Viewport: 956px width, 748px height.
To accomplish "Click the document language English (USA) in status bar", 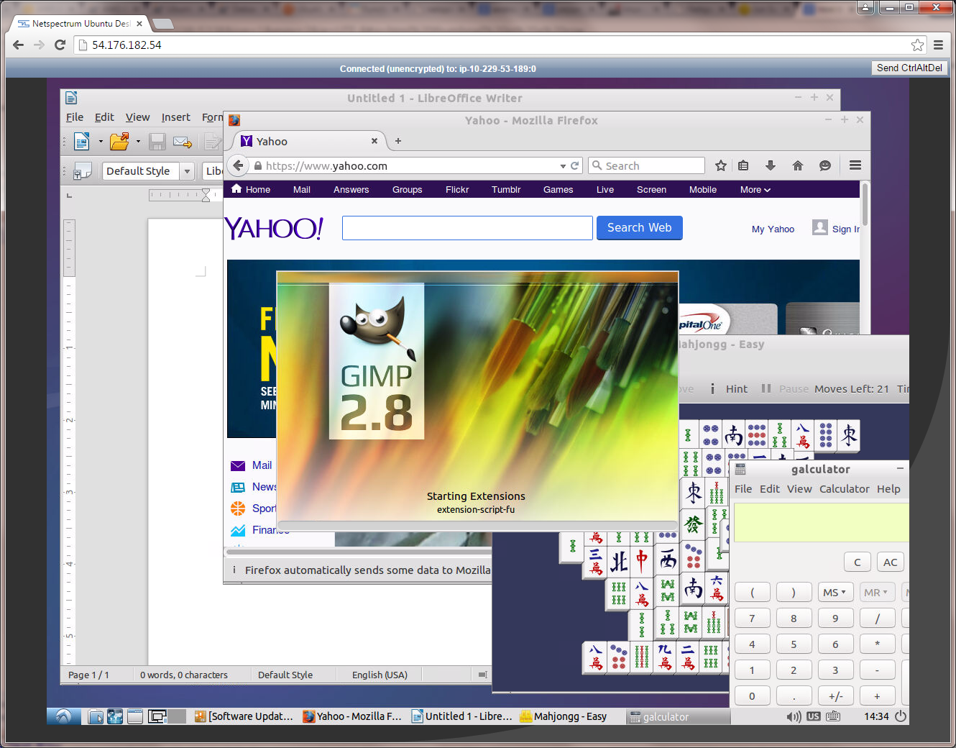I will point(380,675).
